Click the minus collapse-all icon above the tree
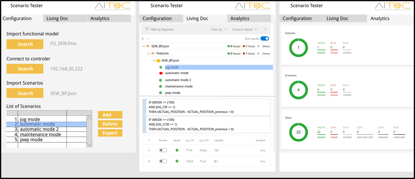This screenshot has height=179, width=415. [148, 39]
